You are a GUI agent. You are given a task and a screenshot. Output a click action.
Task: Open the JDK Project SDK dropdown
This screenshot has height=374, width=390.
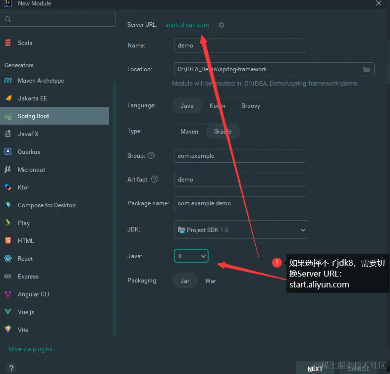coord(241,230)
